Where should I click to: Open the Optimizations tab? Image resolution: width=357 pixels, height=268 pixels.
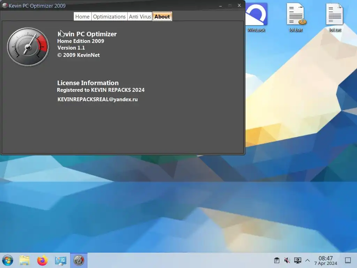pyautogui.click(x=109, y=17)
